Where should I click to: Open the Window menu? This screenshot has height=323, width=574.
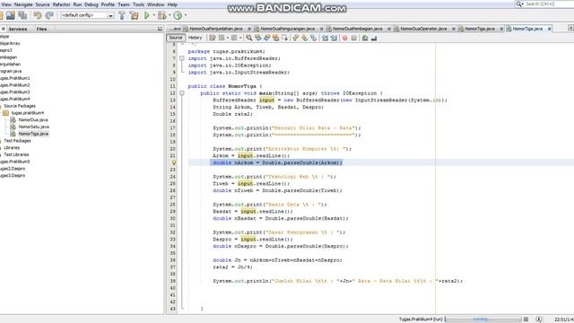tap(155, 4)
